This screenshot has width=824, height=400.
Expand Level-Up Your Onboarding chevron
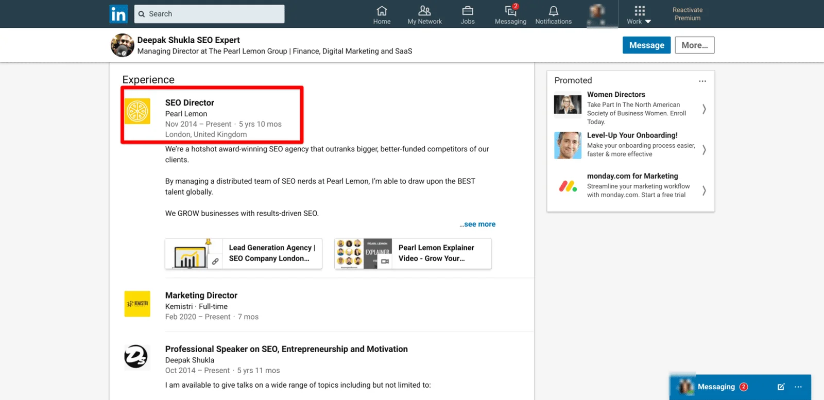pyautogui.click(x=704, y=150)
